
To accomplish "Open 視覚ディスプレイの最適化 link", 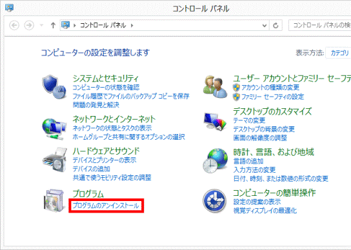I will (x=265, y=211).
